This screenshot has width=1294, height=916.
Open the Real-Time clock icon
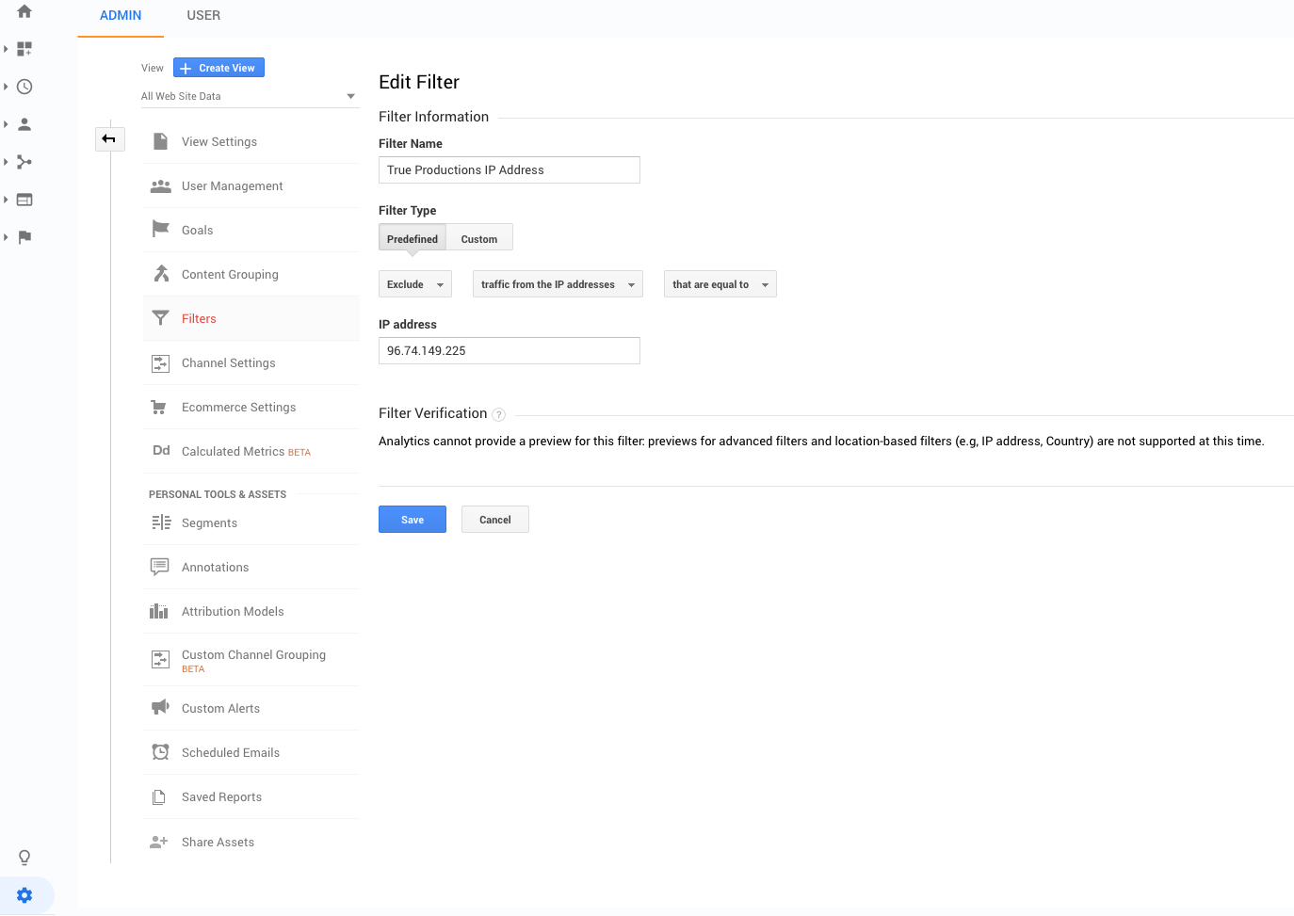(24, 87)
